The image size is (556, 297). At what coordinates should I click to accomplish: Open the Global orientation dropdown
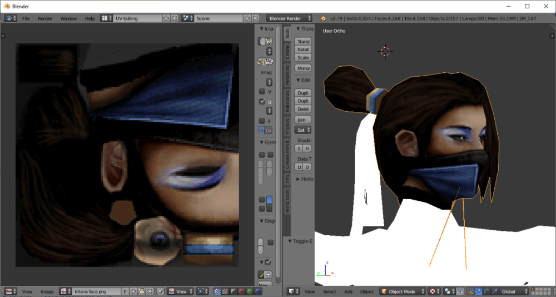tap(513, 291)
